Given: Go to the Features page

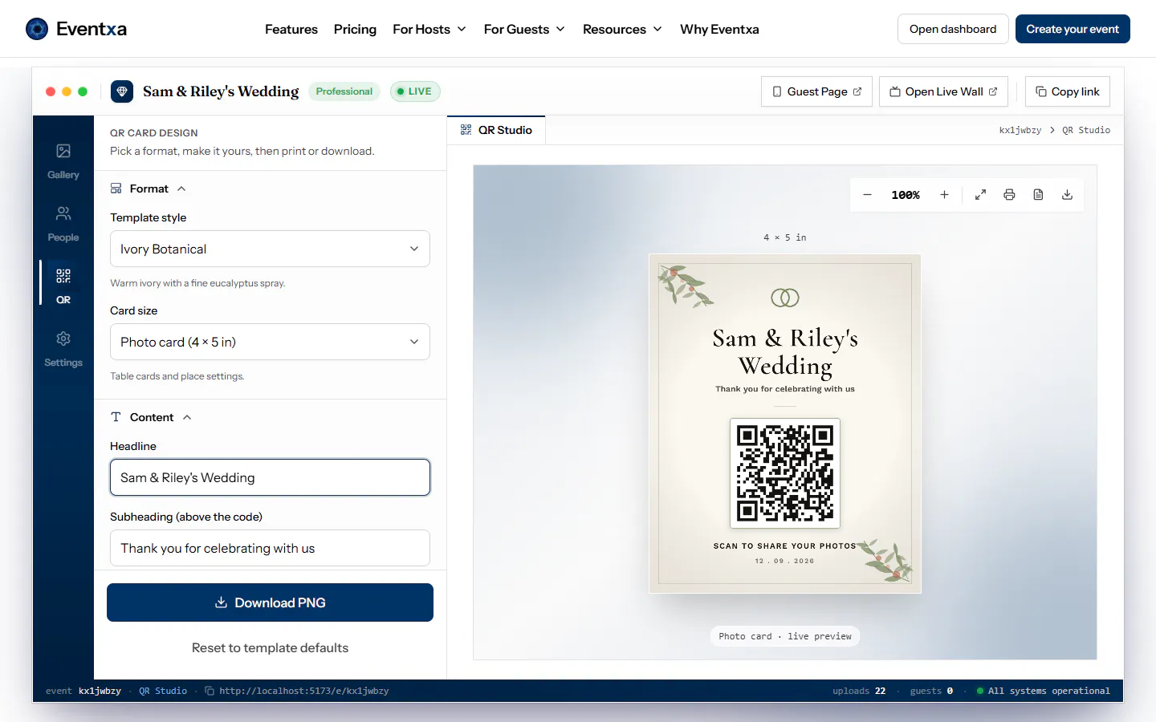Looking at the screenshot, I should [291, 29].
